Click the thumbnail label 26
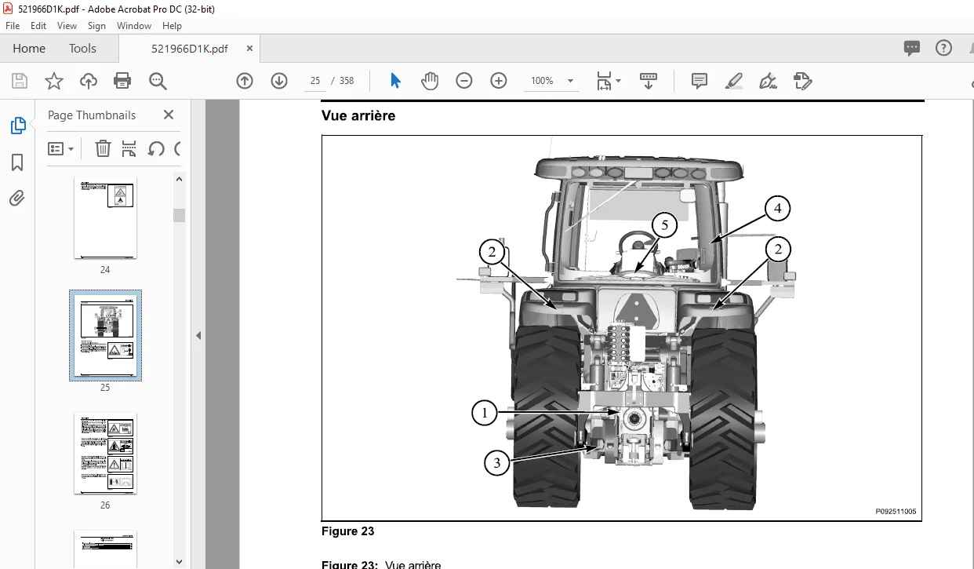974x569 pixels. [x=105, y=505]
